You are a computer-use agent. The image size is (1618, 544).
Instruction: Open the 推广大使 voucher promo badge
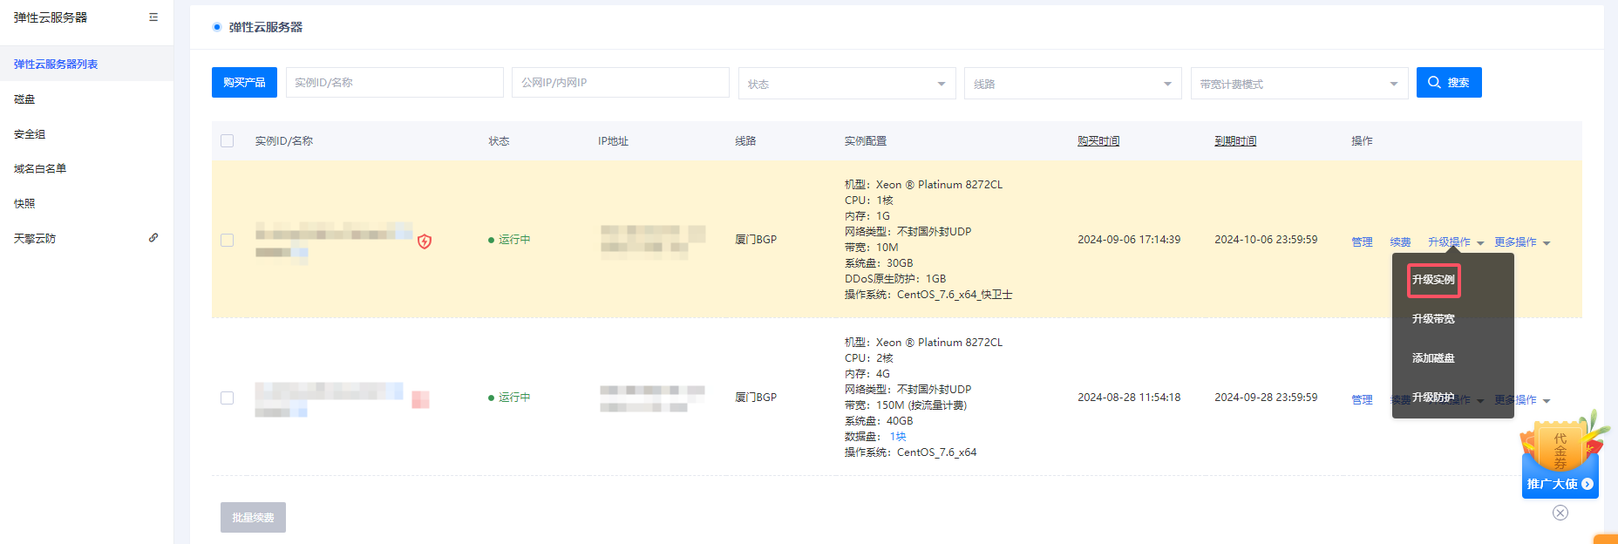pos(1560,459)
